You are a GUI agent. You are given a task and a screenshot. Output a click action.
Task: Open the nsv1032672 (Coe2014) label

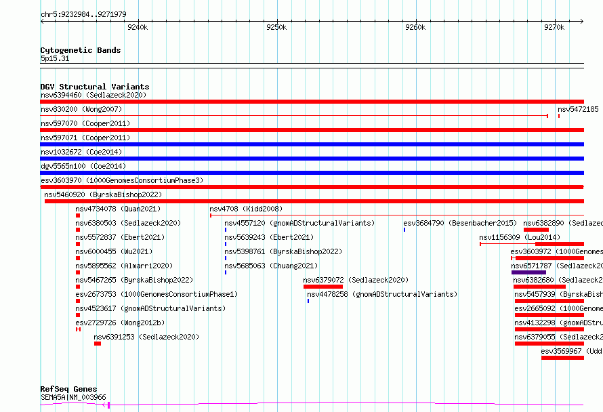point(81,152)
